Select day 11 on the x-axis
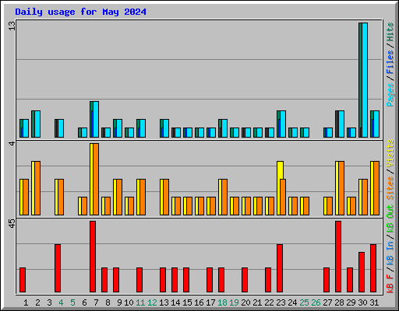Viewport: 399px width, 311px height. [140, 302]
